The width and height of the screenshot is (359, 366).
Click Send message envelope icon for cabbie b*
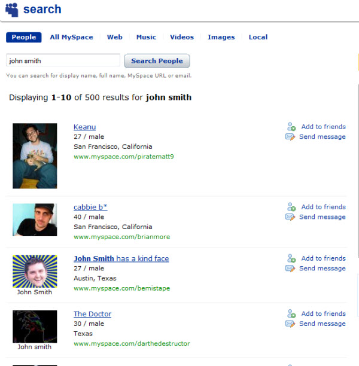[290, 217]
